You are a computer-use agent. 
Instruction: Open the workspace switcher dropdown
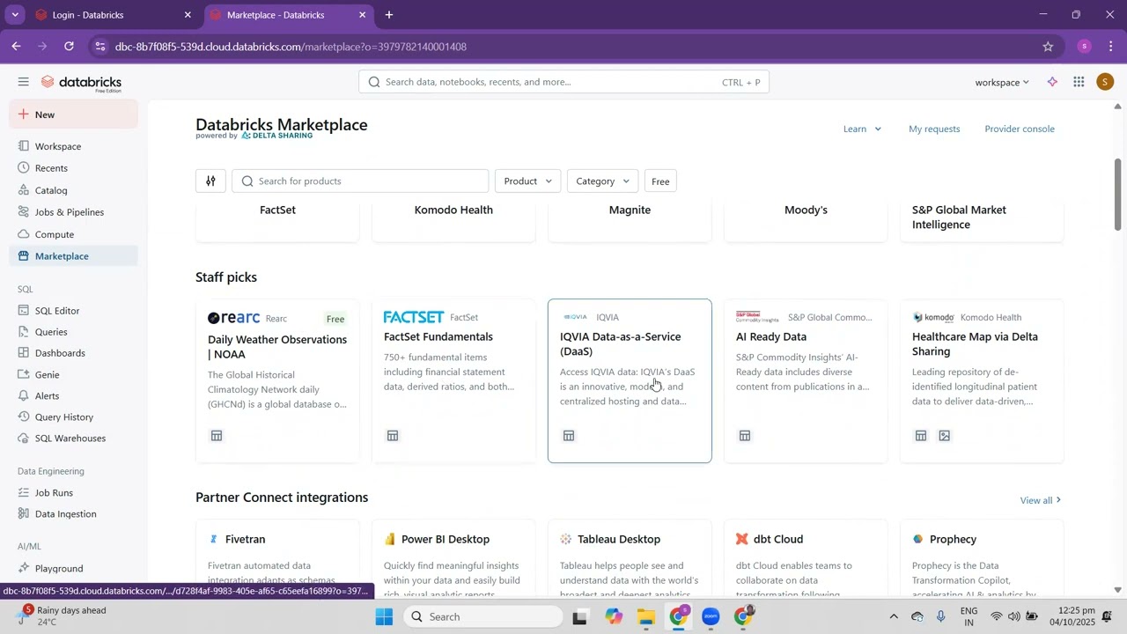1002,82
